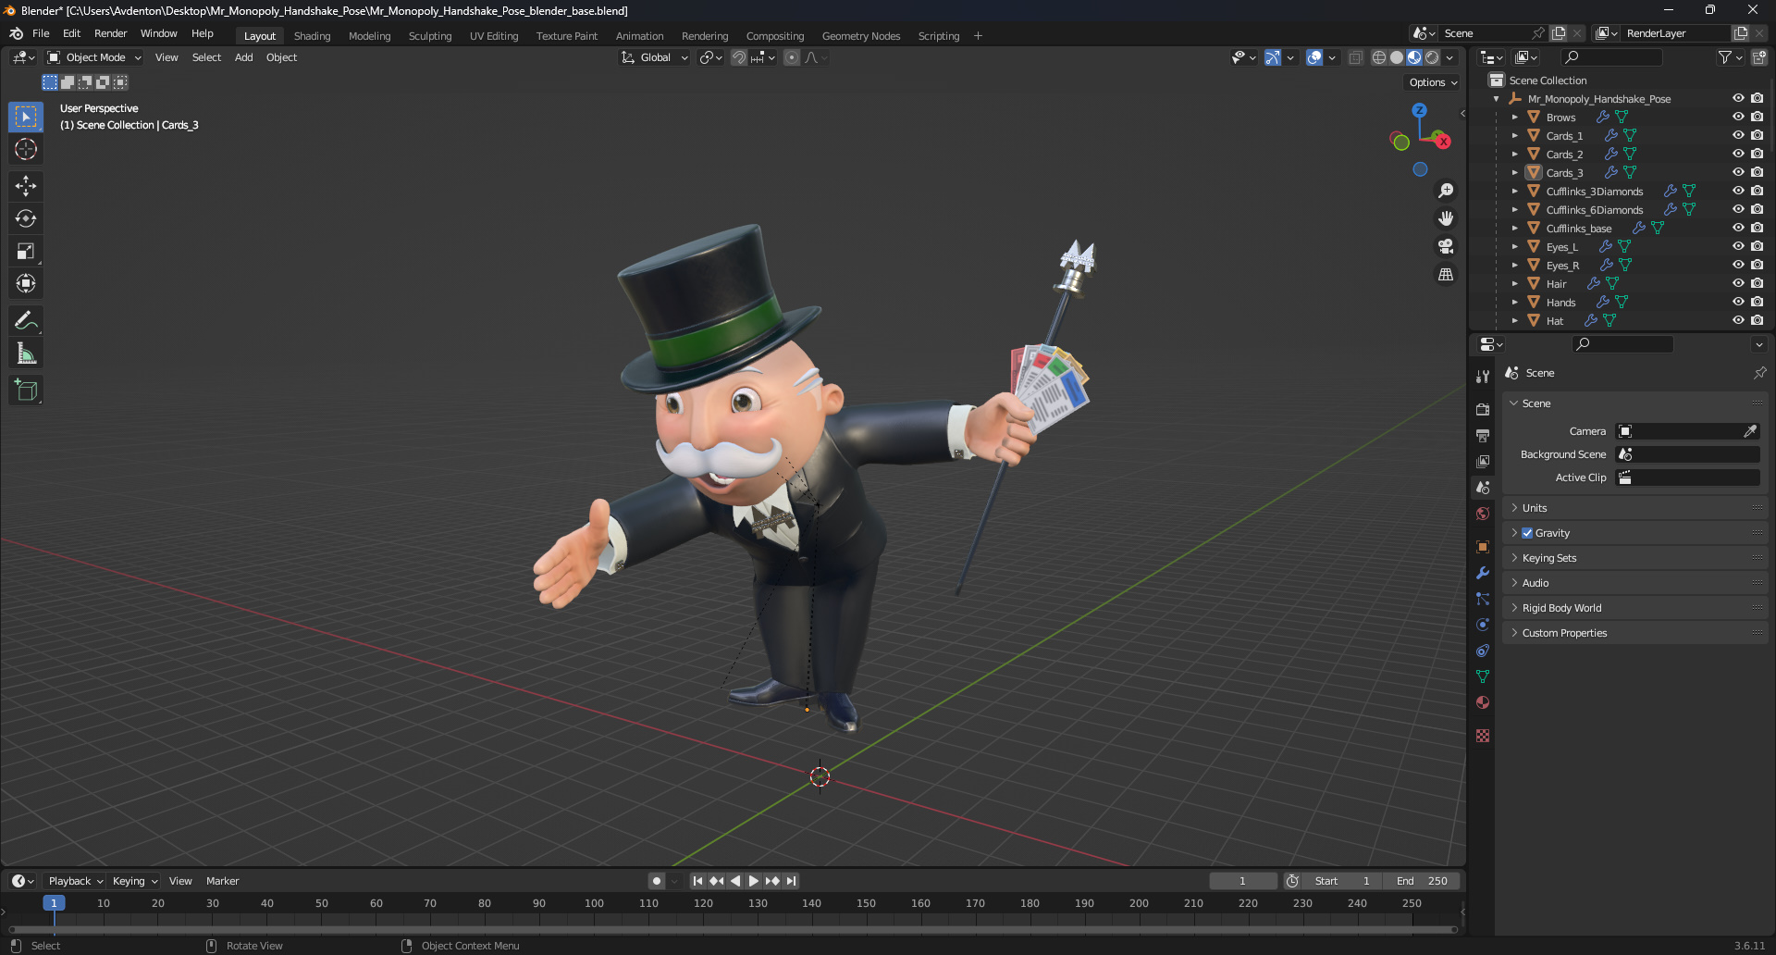
Task: Click the Pan hand viewport icon
Action: [x=1446, y=218]
